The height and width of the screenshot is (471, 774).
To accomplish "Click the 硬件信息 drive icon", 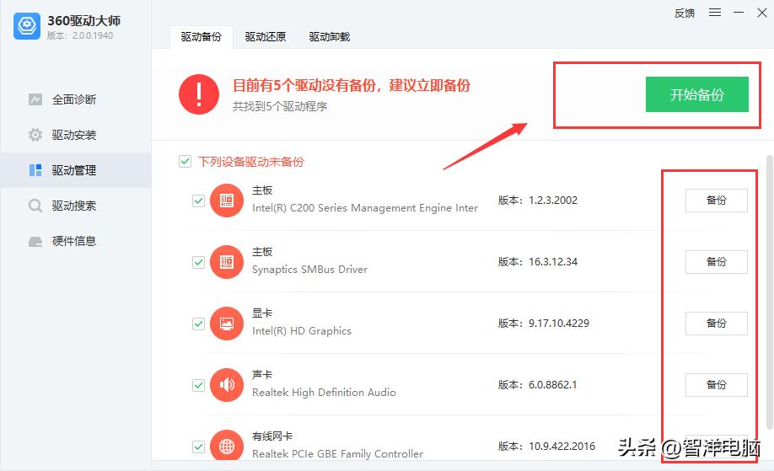I will click(x=35, y=242).
